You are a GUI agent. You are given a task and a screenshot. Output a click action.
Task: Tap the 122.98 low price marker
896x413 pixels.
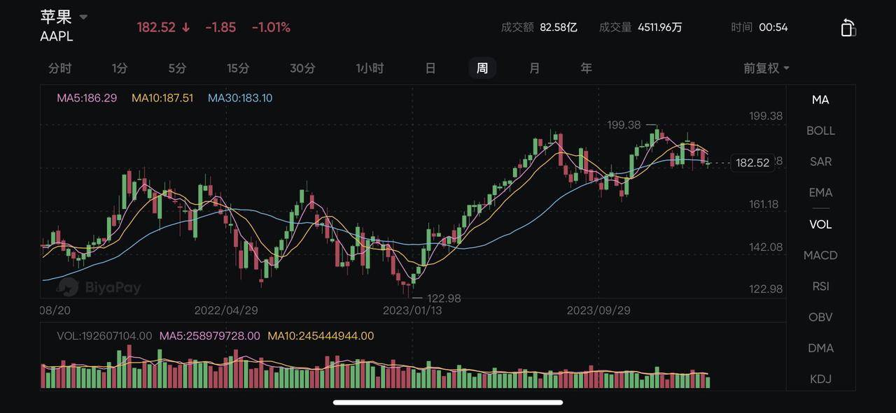444,298
